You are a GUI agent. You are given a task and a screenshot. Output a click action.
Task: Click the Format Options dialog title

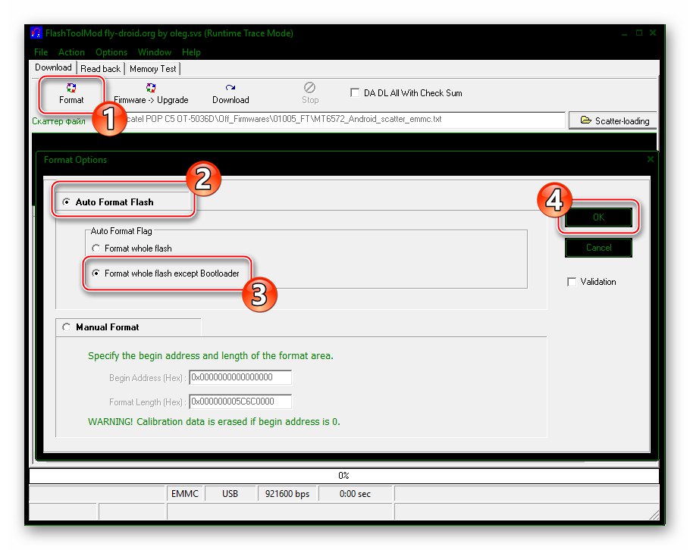tap(75, 160)
